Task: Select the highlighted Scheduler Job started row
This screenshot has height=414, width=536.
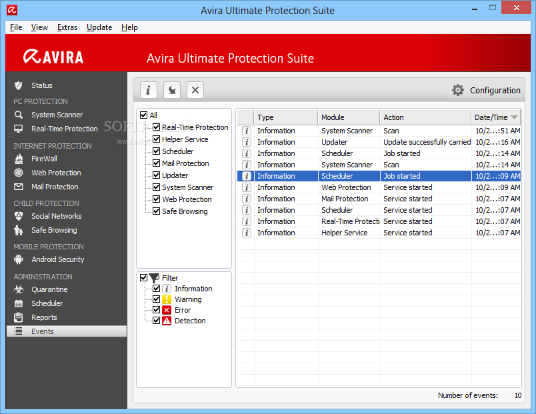Action: point(379,176)
